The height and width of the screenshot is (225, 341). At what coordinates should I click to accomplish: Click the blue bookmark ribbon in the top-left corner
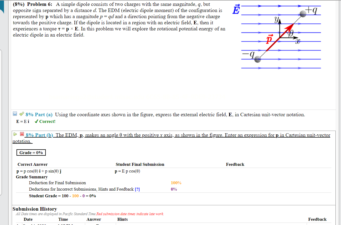[x=2, y=6]
